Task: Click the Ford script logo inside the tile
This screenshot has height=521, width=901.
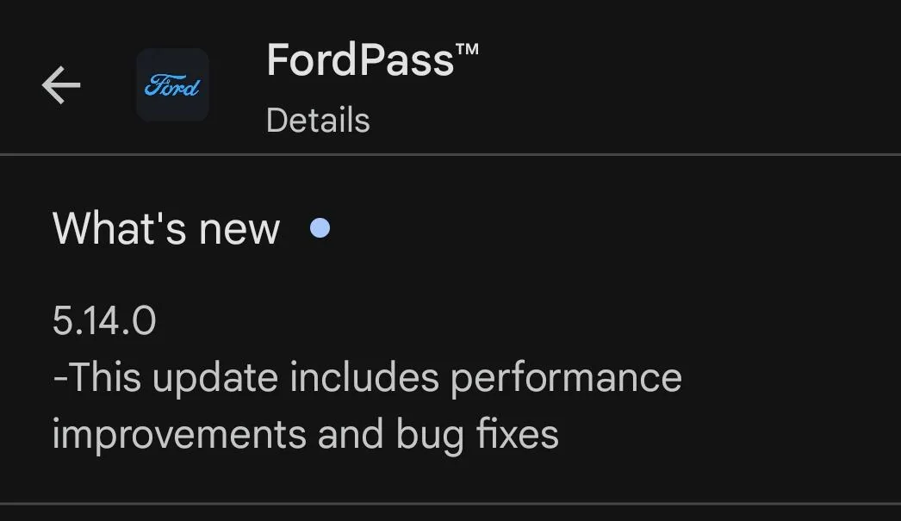Action: point(172,85)
